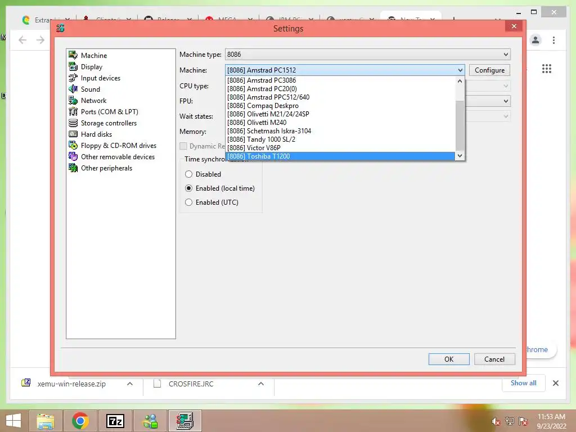576x432 pixels.
Task: Click Show all downloads link
Action: click(524, 382)
